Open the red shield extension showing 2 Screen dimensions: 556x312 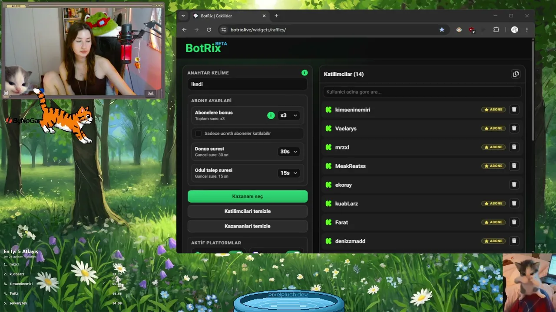pyautogui.click(x=472, y=30)
